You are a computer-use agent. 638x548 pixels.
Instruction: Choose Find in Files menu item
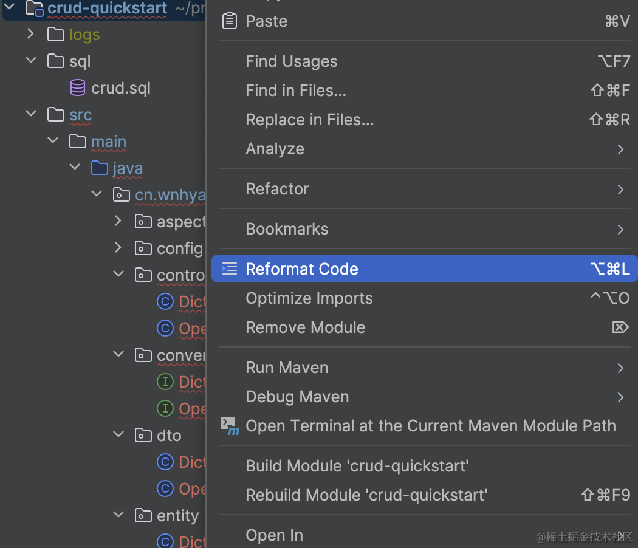[x=295, y=91]
